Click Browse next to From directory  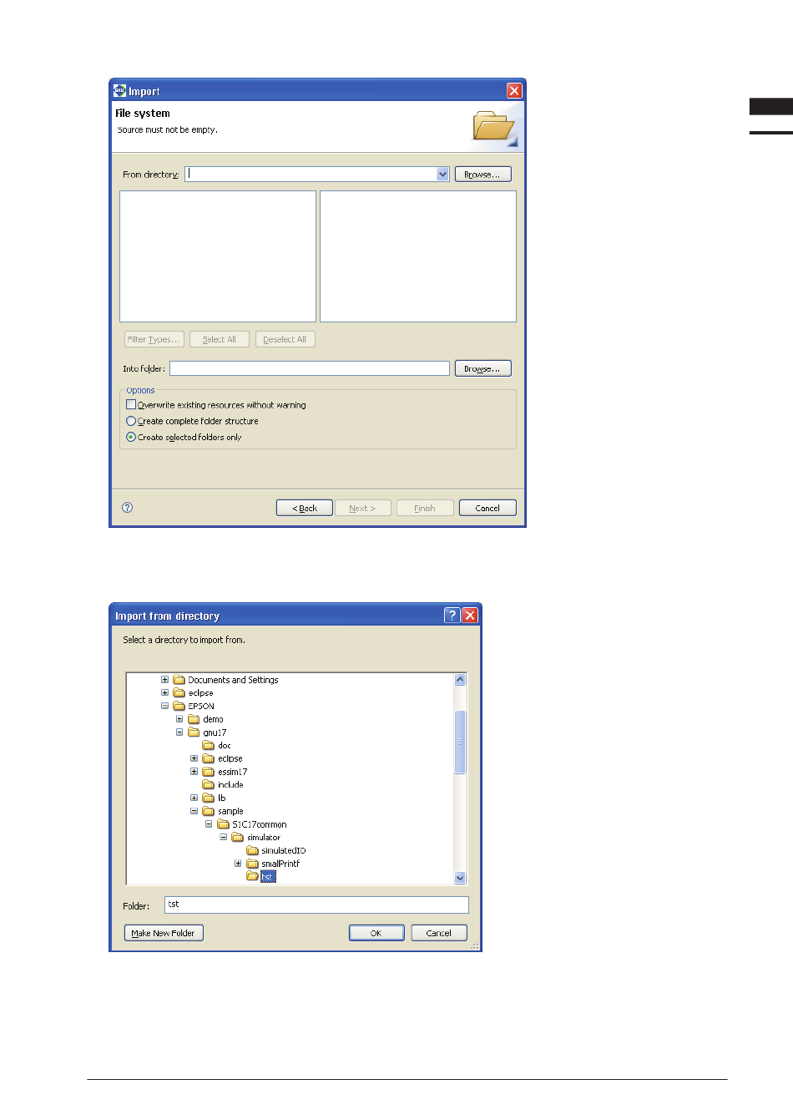tap(482, 174)
